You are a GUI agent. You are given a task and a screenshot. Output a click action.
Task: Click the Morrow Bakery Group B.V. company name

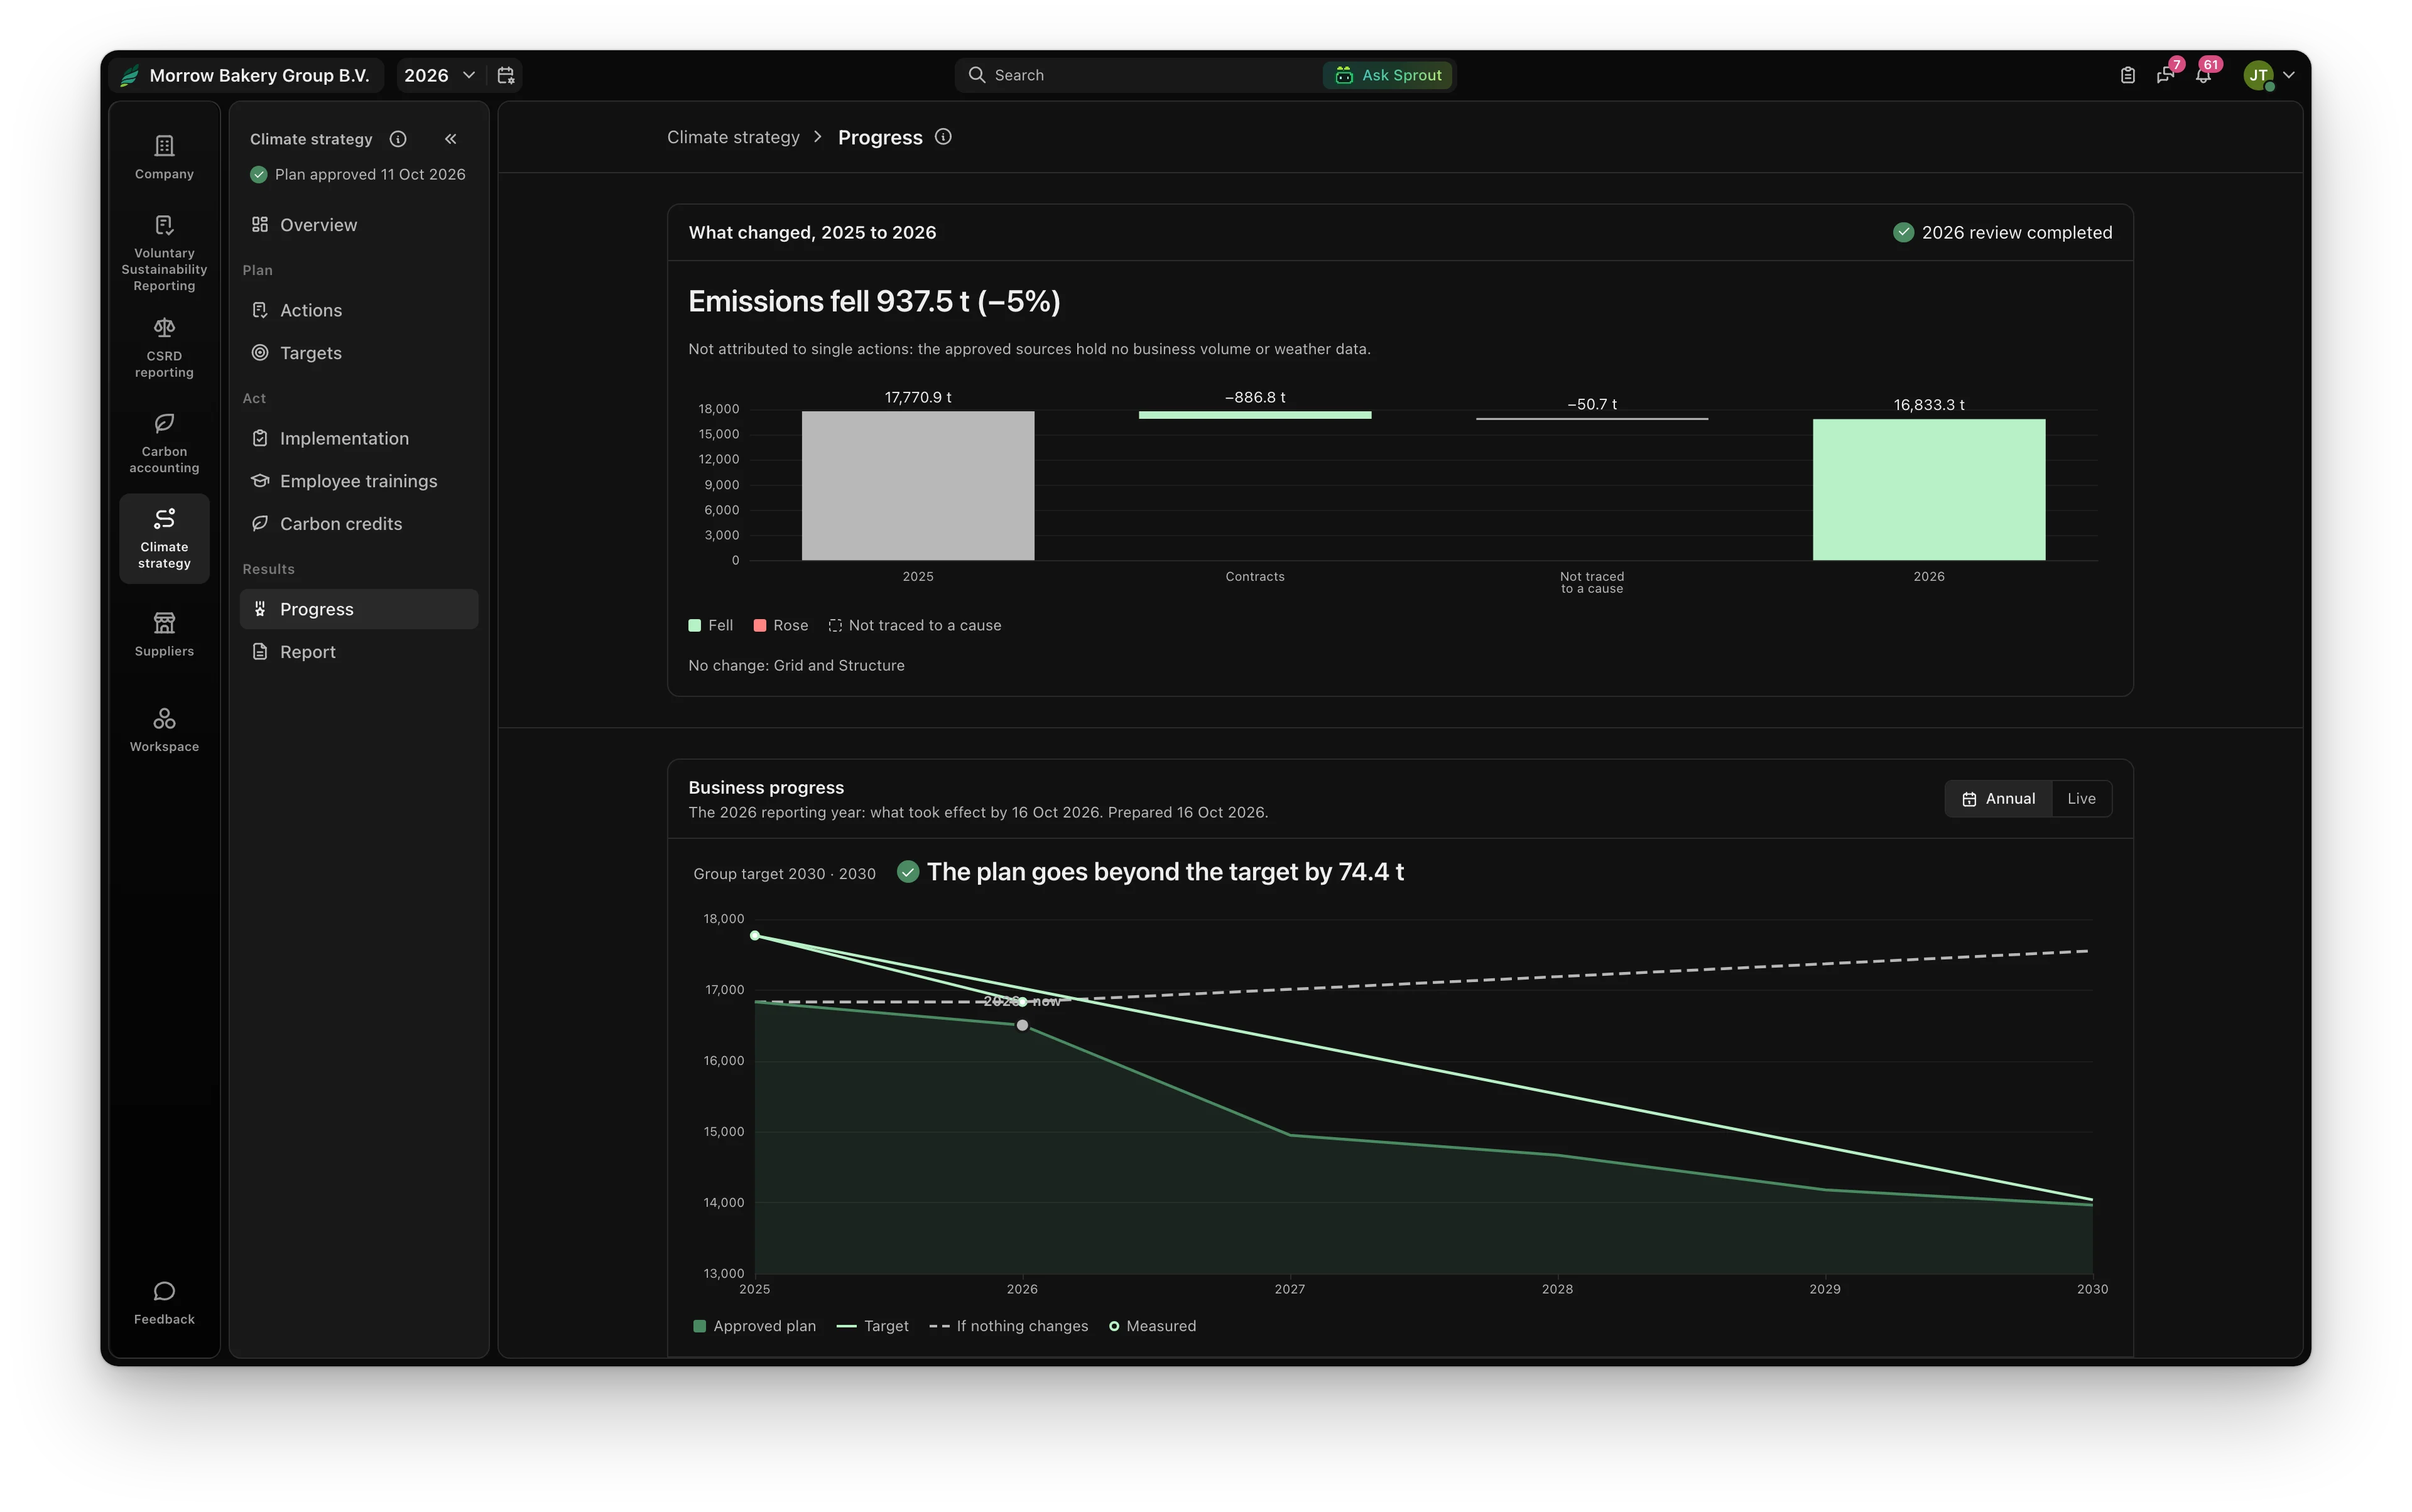pos(259,75)
